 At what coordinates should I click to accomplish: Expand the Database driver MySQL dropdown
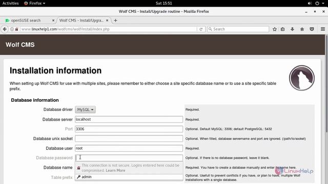coord(85,109)
